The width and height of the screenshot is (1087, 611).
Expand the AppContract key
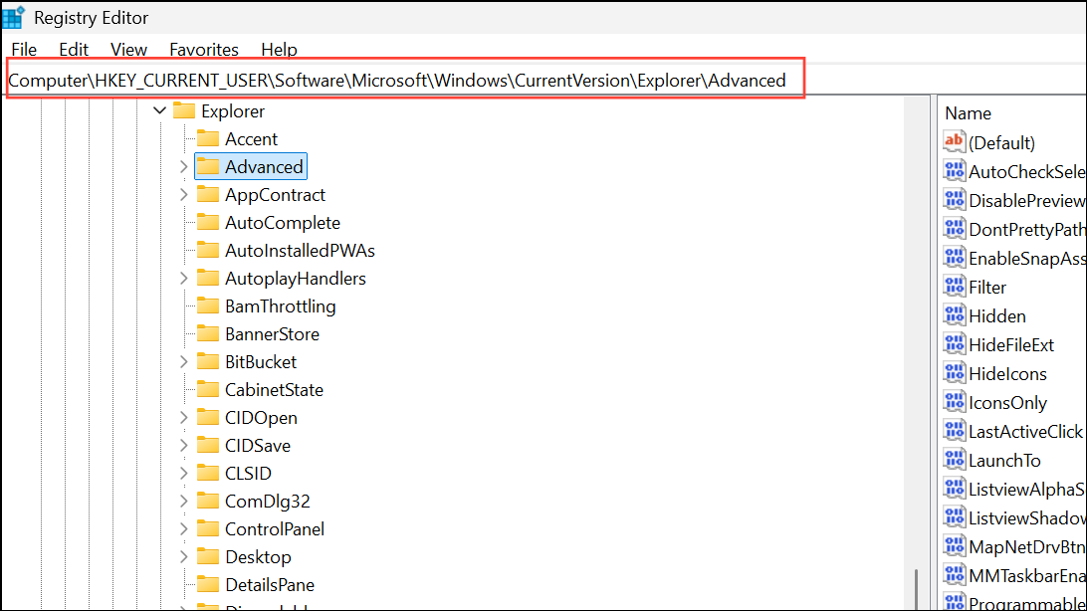click(x=184, y=195)
